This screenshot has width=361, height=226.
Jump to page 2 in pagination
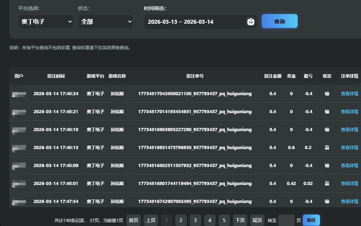coord(181,220)
